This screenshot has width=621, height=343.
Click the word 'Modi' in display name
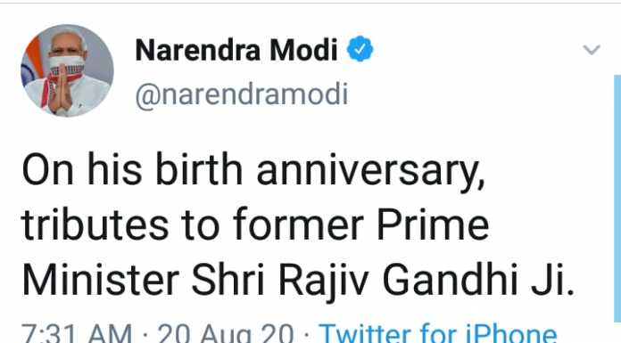[303, 50]
